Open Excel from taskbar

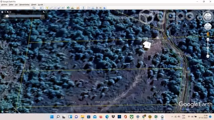tap(156, 117)
